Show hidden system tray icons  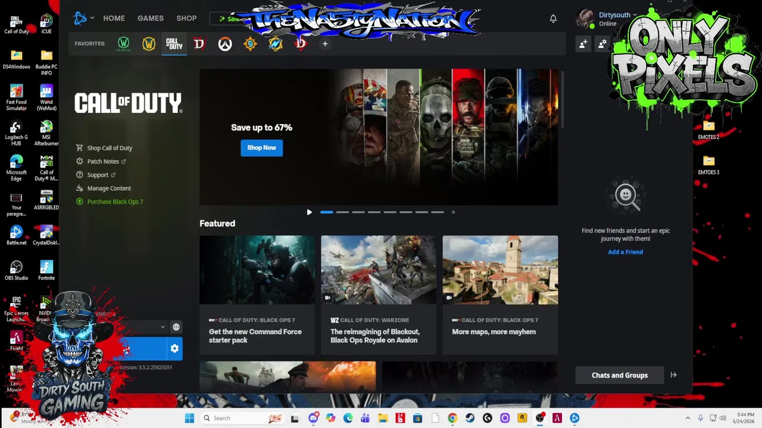click(x=688, y=418)
